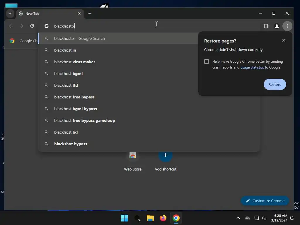Open the Chrome three-dot menu
Image resolution: width=300 pixels, height=225 pixels.
287,26
